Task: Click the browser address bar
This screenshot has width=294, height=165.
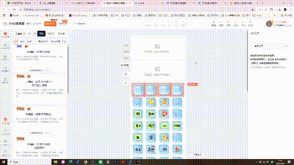Action: pos(135,10)
